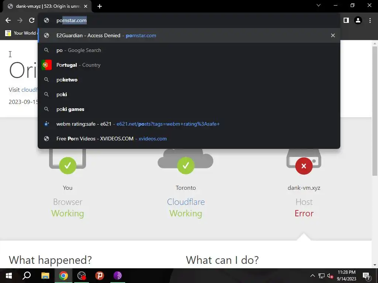The image size is (378, 283).
Task: Click the partially visible cloudflare link after Visit
Action: [x=30, y=90]
